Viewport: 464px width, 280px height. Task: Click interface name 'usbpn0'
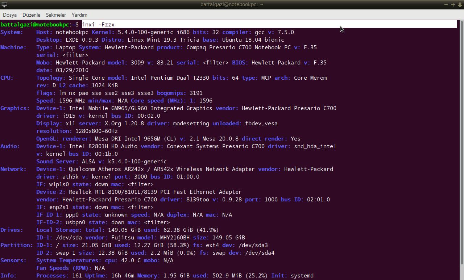tap(75, 222)
